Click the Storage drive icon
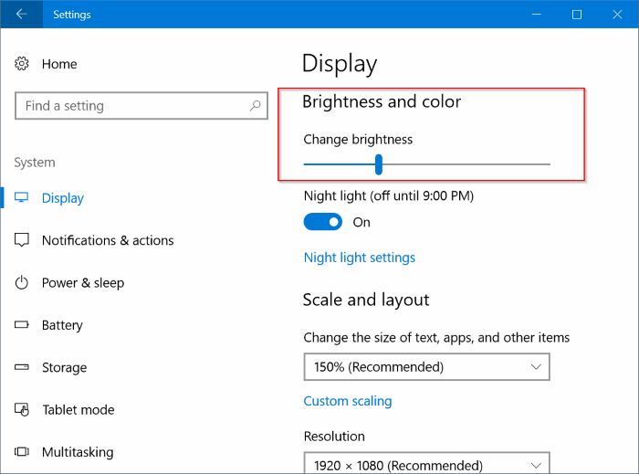Image resolution: width=639 pixels, height=474 pixels. pos(22,367)
